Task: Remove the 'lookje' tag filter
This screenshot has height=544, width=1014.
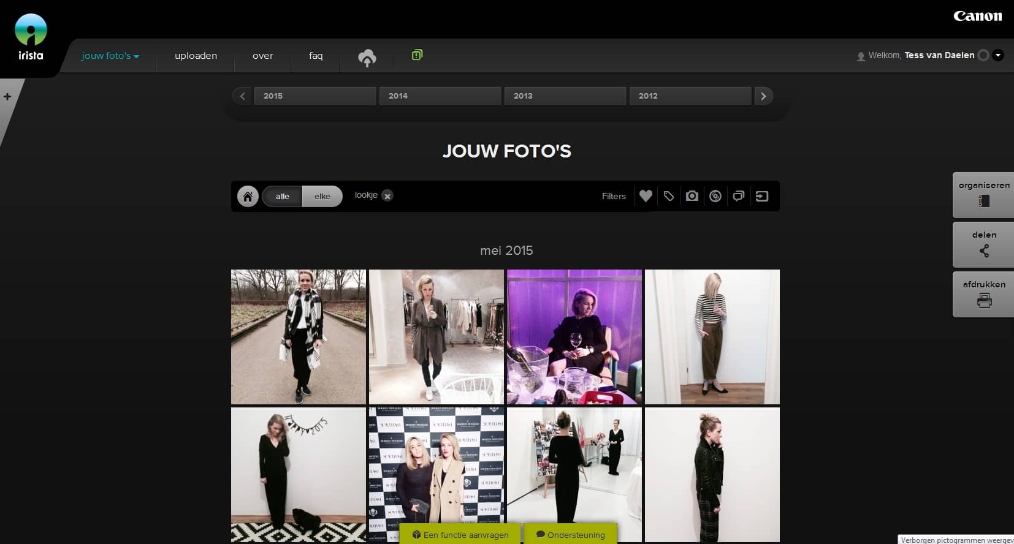Action: click(387, 196)
